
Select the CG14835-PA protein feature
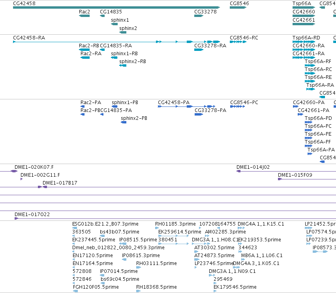pos(102,114)
